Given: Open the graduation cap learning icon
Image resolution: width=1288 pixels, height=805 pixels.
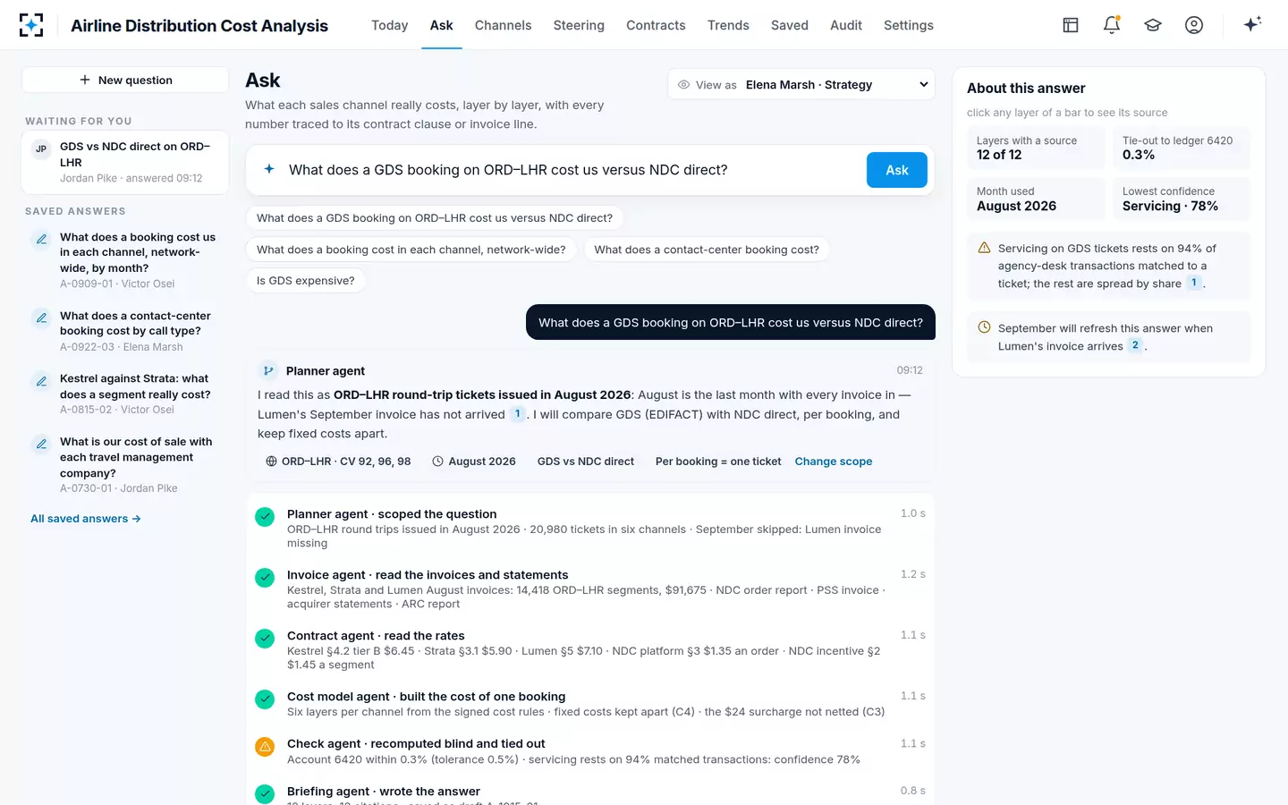Looking at the screenshot, I should [1153, 25].
